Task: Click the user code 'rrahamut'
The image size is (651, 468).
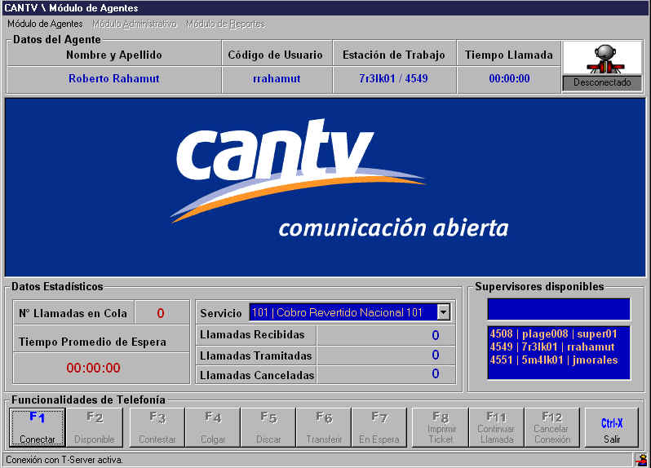Action: coord(277,78)
